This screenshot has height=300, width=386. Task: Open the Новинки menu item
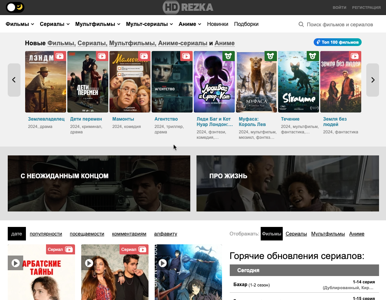pyautogui.click(x=217, y=24)
